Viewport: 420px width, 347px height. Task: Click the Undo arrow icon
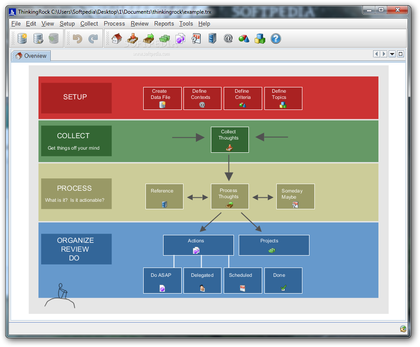click(77, 39)
